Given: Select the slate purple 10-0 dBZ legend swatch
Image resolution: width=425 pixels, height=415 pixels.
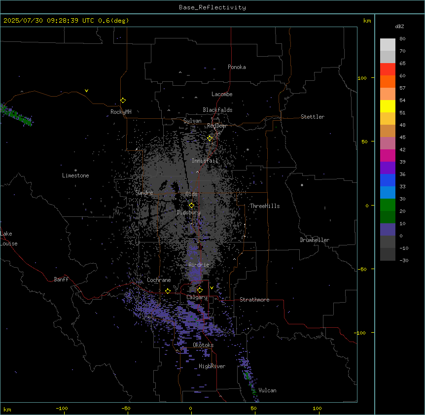Looking at the screenshot, I should [388, 230].
